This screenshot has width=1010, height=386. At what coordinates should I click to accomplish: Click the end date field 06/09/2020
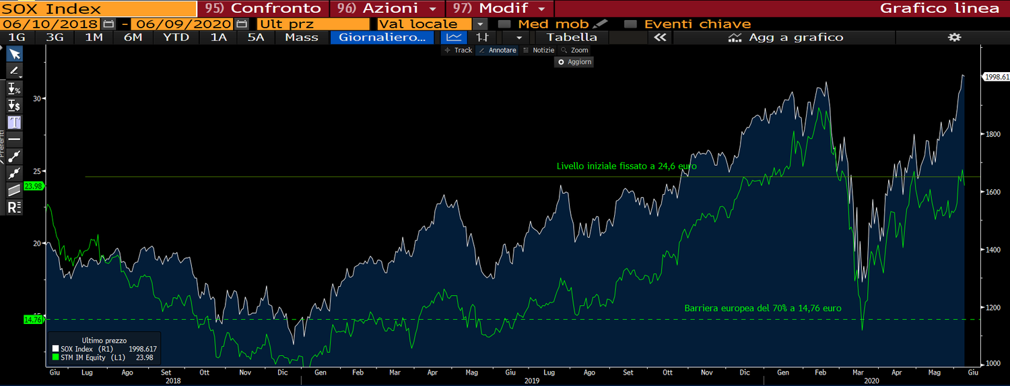coord(183,24)
